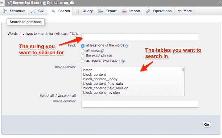
Task: Click the server icon in breadcrumb
Action: click(x=10, y=3)
